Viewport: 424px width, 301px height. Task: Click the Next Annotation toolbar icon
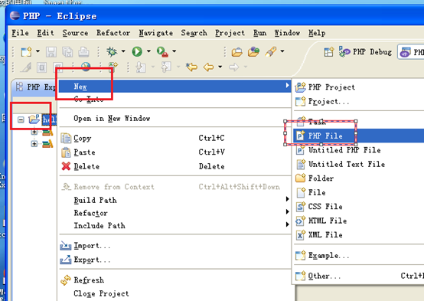141,67
